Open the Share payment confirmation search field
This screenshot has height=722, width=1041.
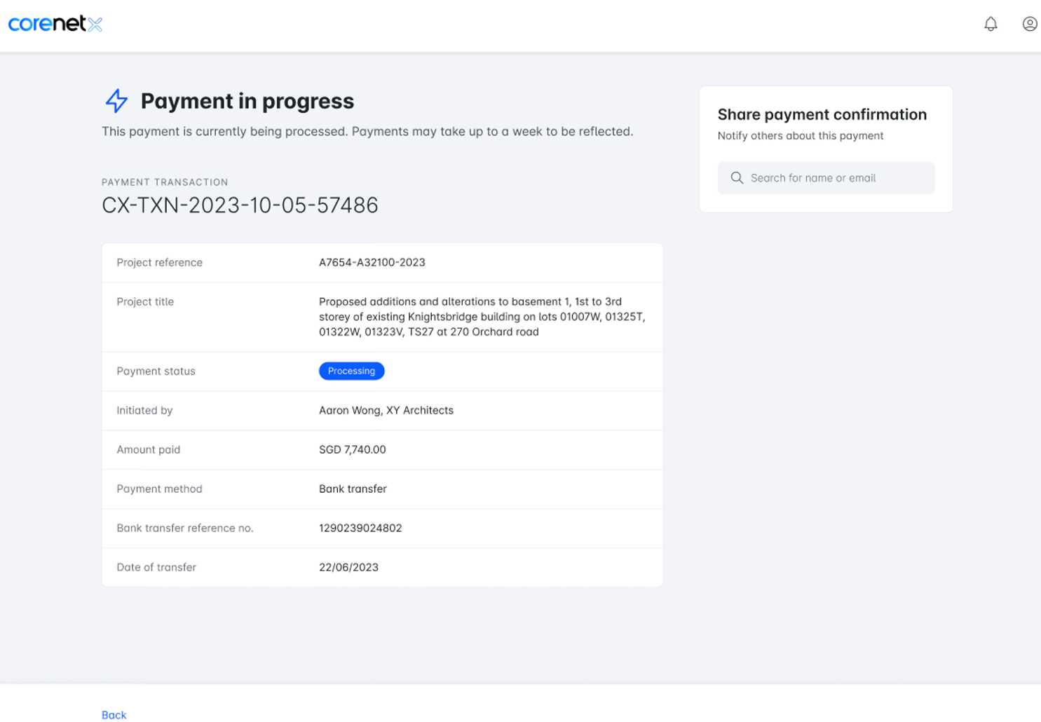[826, 177]
